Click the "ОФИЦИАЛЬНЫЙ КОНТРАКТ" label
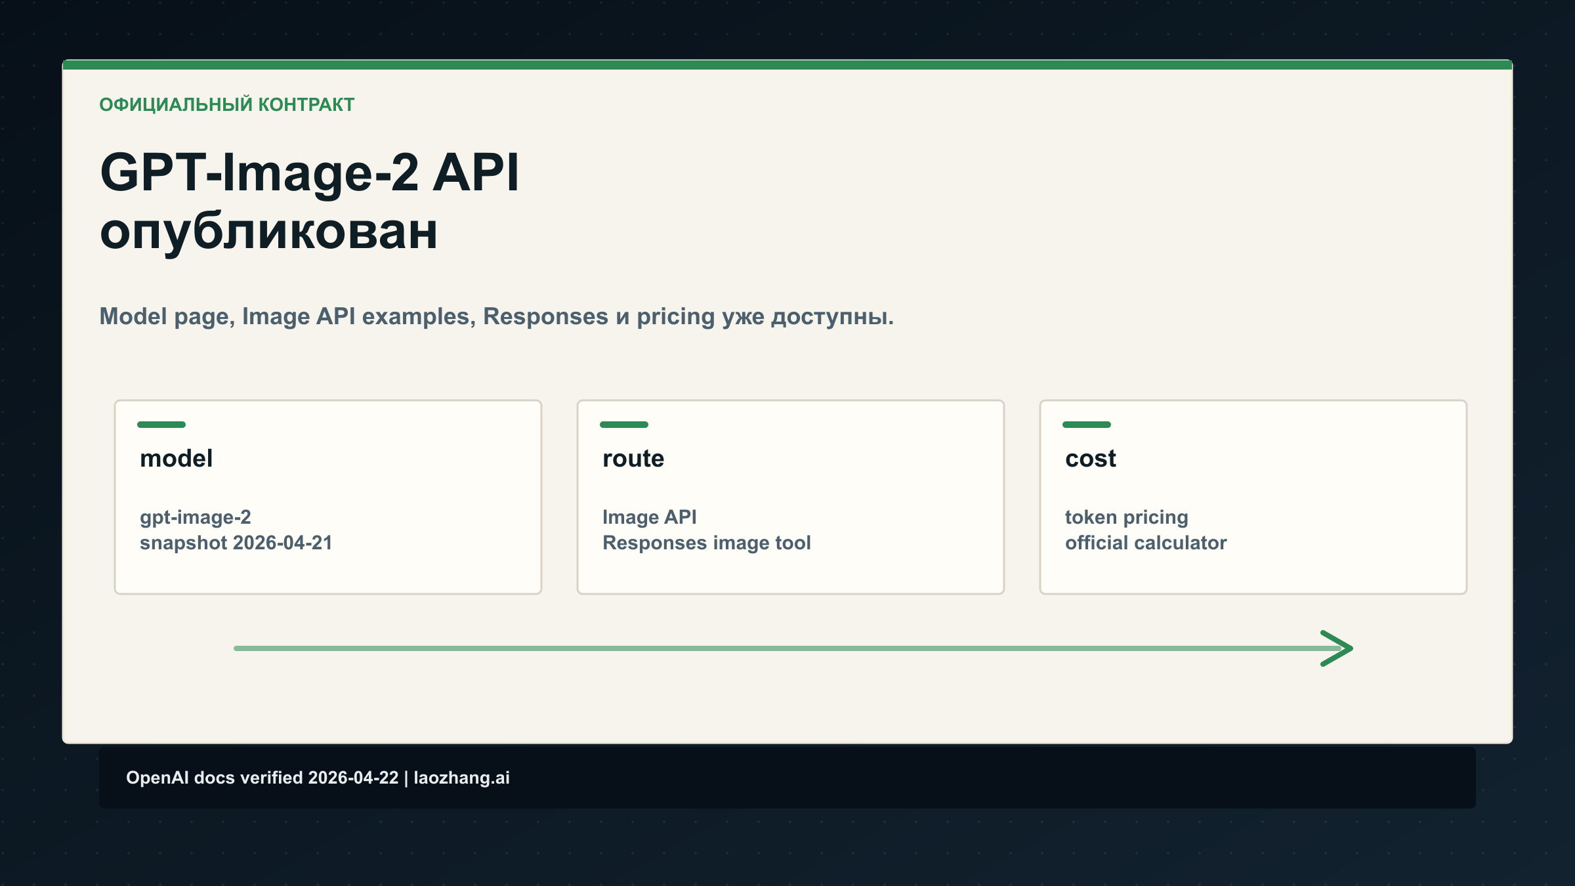 [227, 104]
